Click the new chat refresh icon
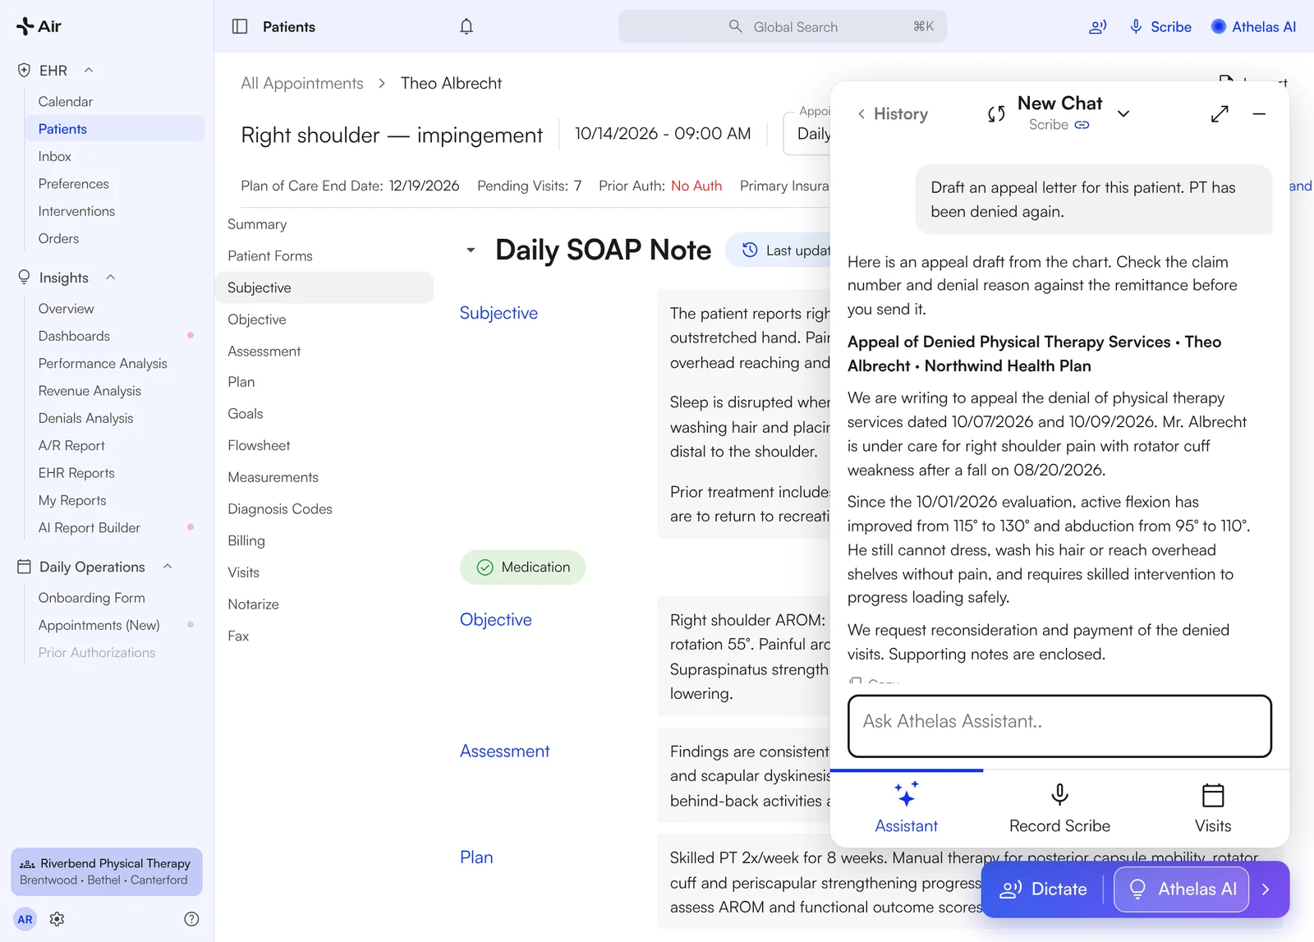Screen dimensions: 1314x942 point(996,114)
